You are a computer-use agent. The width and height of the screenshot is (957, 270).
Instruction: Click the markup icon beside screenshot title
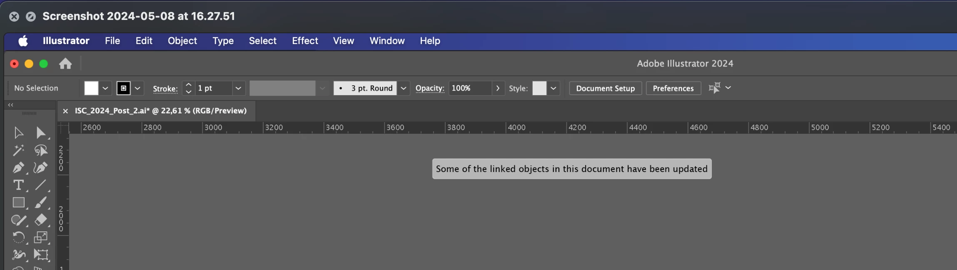pos(30,16)
